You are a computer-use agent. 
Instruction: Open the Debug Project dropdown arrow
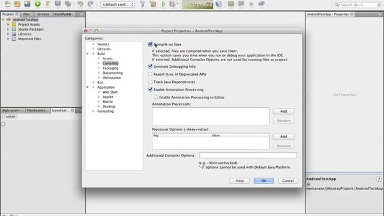[x=178, y=4]
